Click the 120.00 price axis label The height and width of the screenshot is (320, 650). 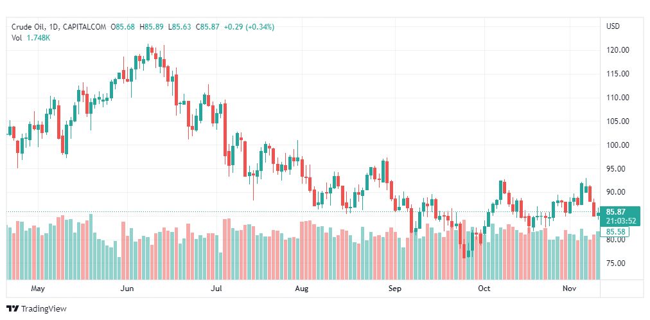[x=617, y=50]
